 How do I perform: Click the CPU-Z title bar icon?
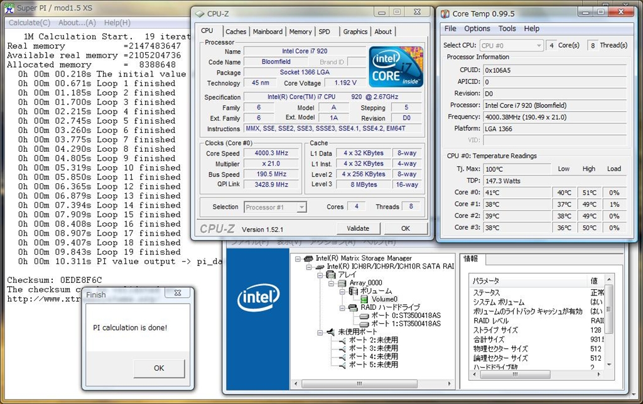pos(200,14)
